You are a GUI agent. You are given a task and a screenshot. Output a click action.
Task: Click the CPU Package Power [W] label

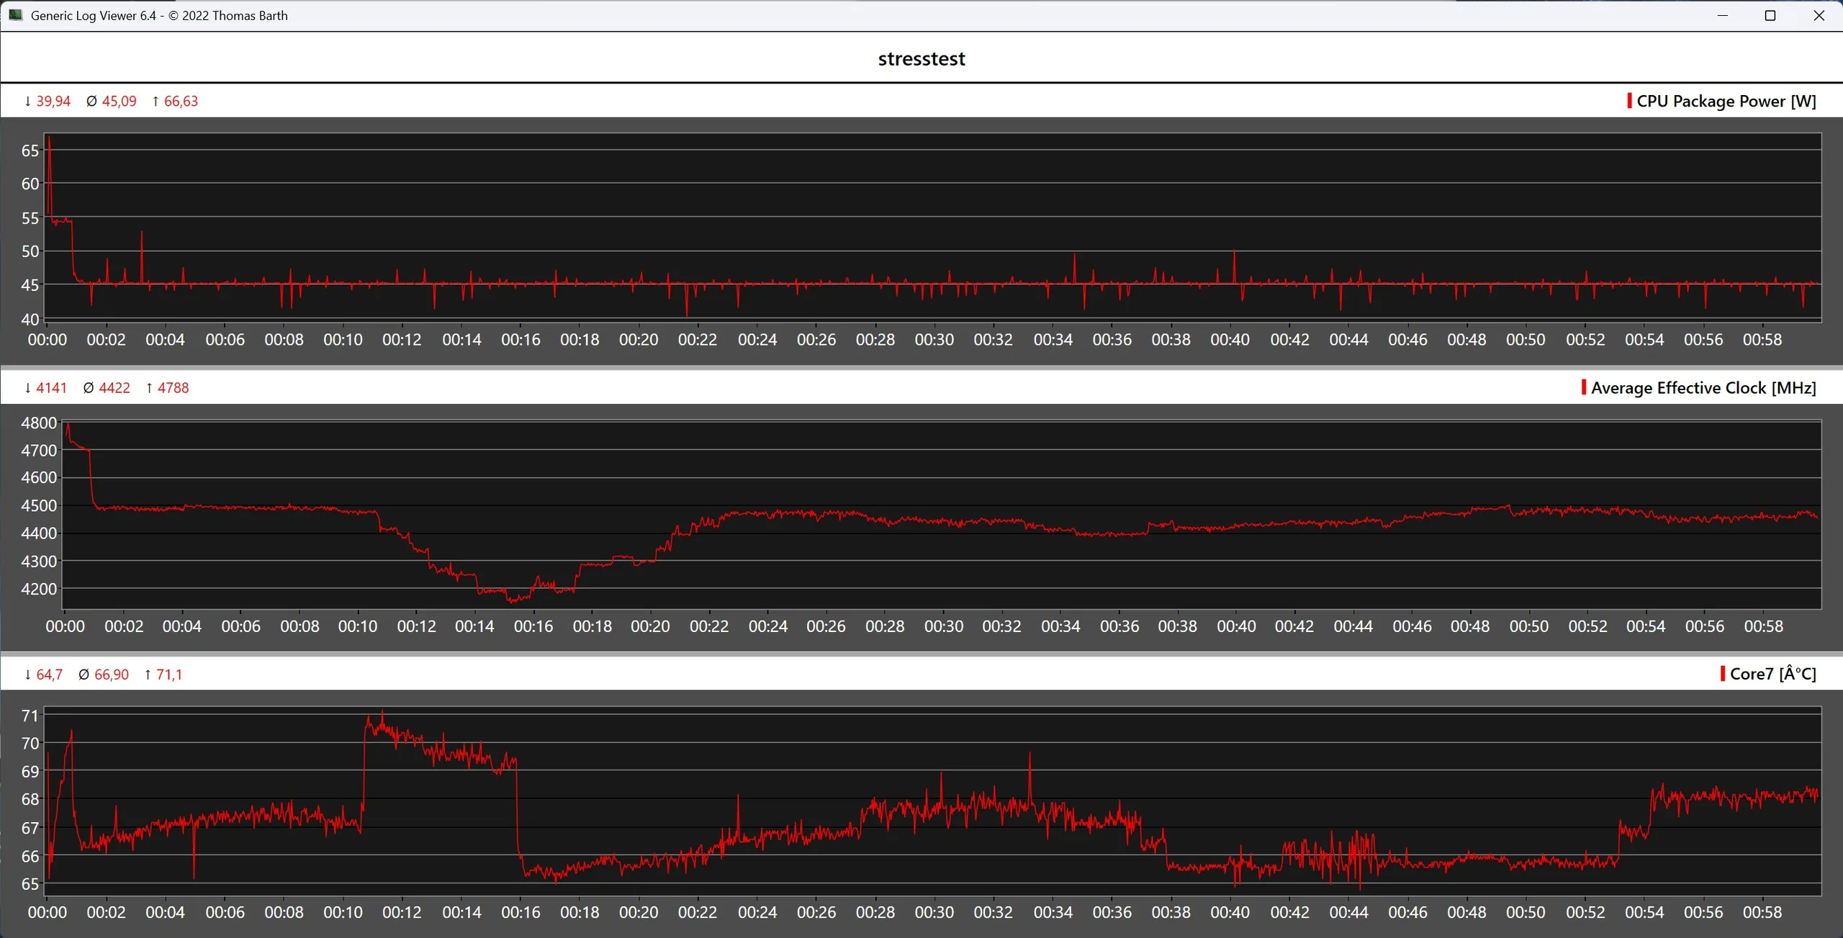coord(1726,102)
